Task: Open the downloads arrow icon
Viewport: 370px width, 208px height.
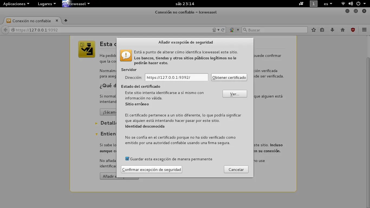Action: [332, 30]
